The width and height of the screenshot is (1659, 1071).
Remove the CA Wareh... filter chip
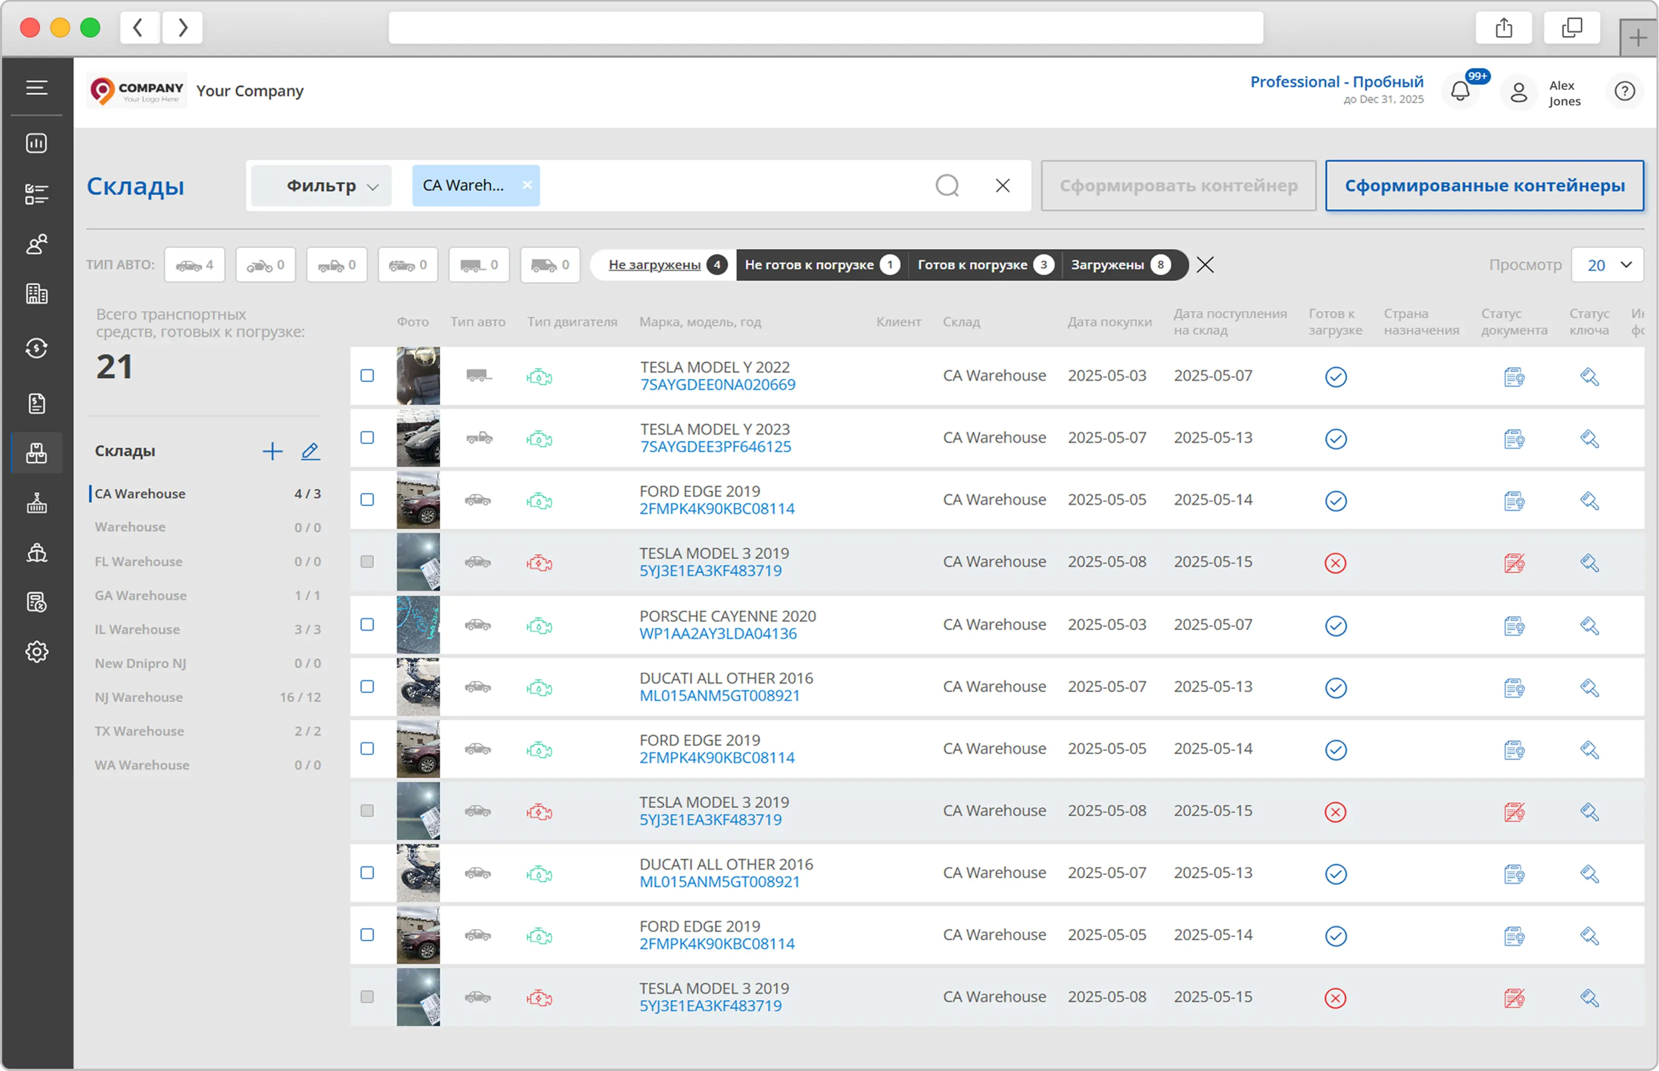click(527, 185)
